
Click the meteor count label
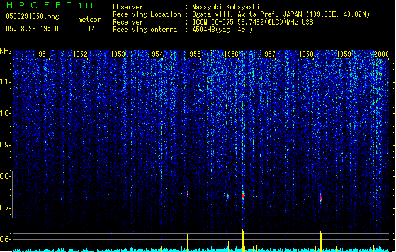(89, 20)
